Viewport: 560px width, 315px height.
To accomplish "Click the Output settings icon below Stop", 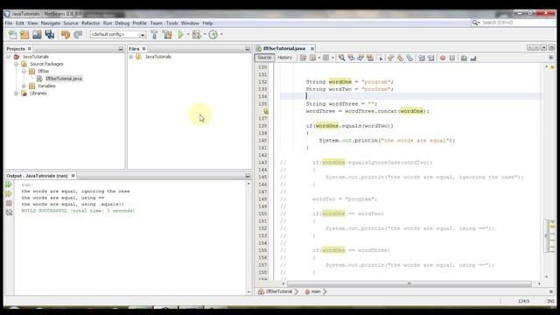I will 9,212.
